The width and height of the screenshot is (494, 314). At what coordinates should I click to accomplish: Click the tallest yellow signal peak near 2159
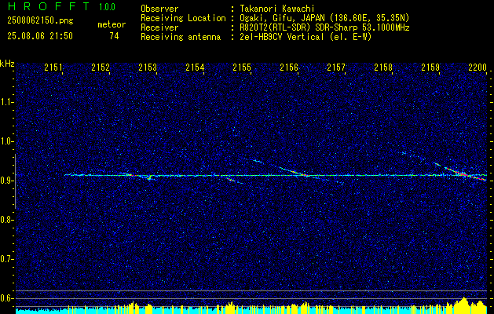(463, 304)
